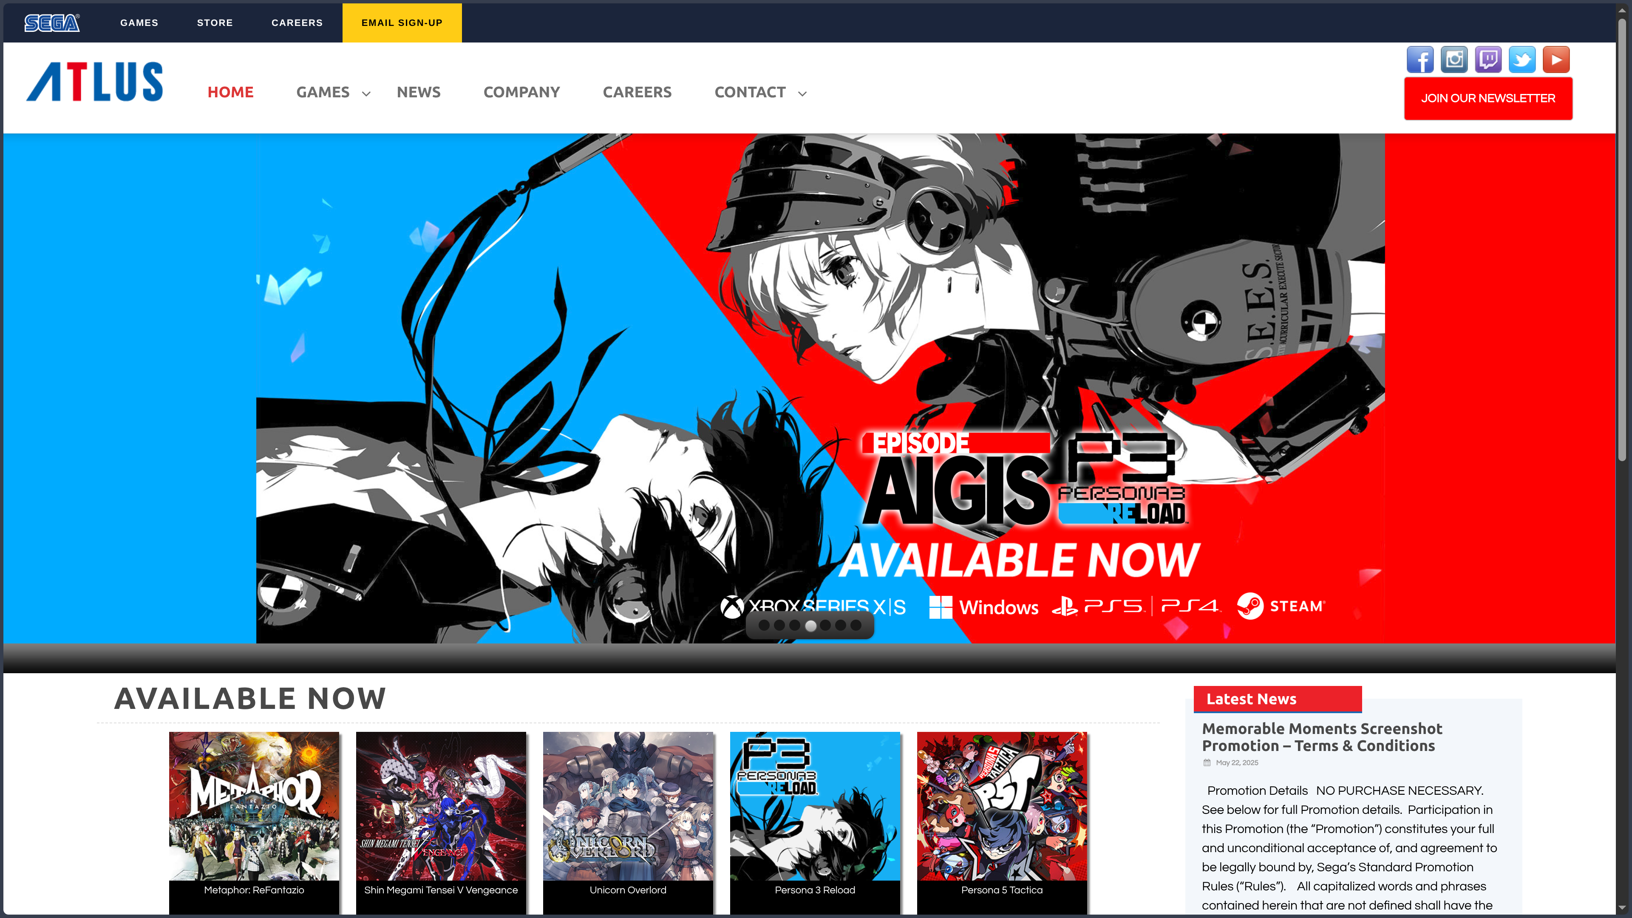This screenshot has width=1632, height=918.
Task: Open Metaphor: ReFantazio game thumbnail
Action: (x=254, y=806)
